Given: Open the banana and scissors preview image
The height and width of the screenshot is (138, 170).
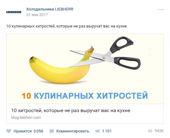Looking at the screenshot, I should tap(85, 69).
